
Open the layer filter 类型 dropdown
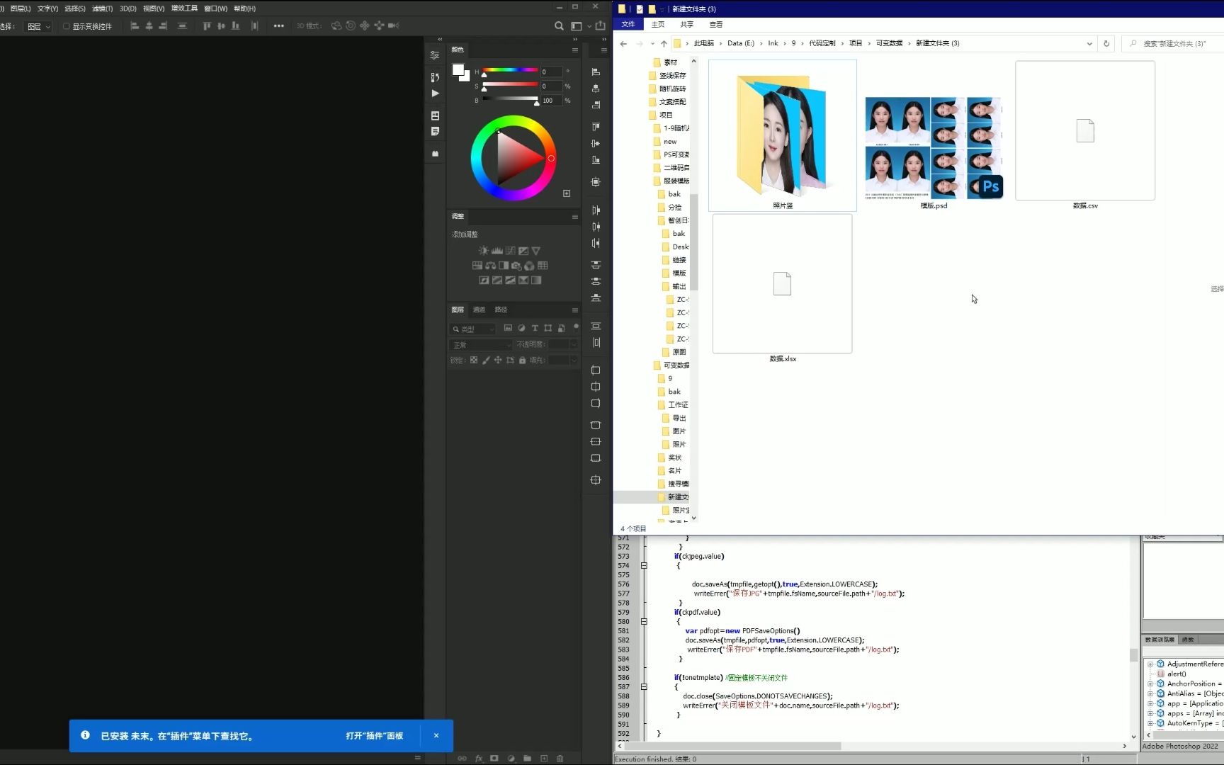(x=473, y=329)
